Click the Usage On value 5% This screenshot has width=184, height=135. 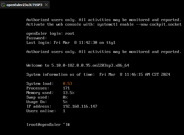click(x=65, y=102)
